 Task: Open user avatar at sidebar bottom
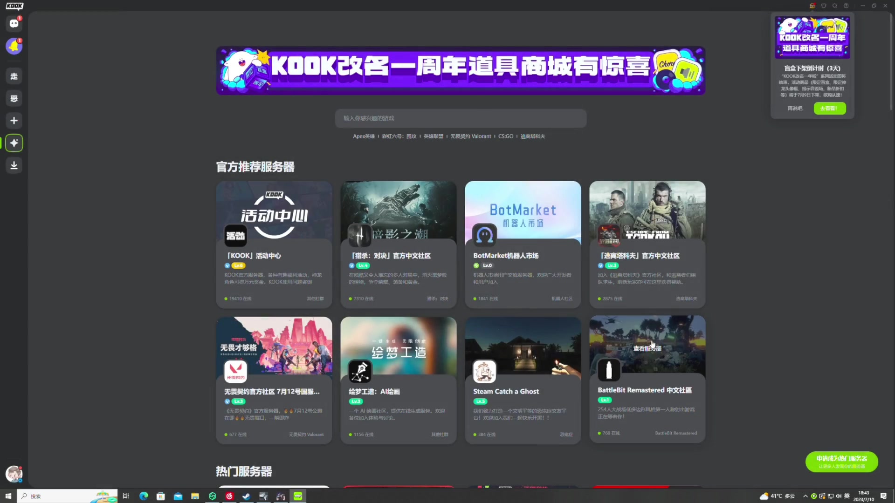coord(14,474)
